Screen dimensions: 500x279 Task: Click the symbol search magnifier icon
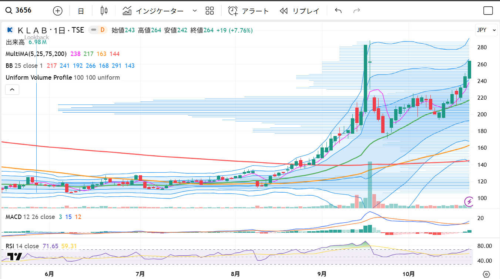[x=9, y=10]
